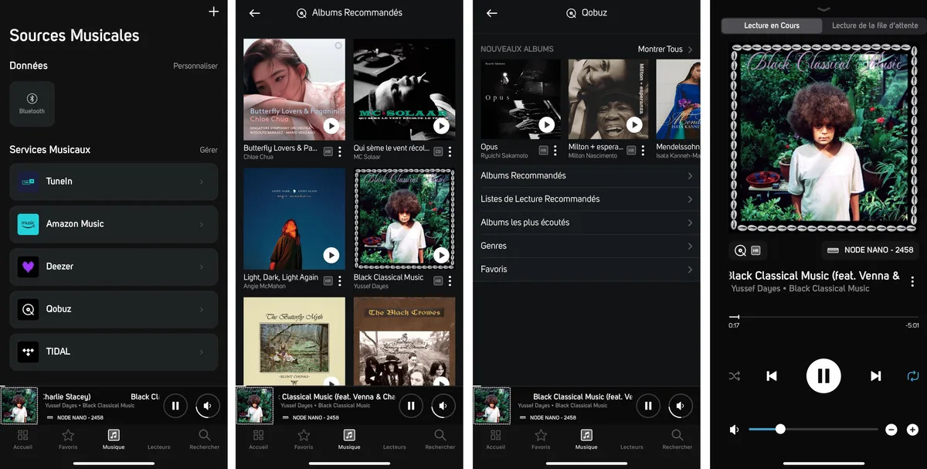The height and width of the screenshot is (469, 927).
Task: Open mini player artwork on Sources Musicales screen
Action: [x=19, y=406]
